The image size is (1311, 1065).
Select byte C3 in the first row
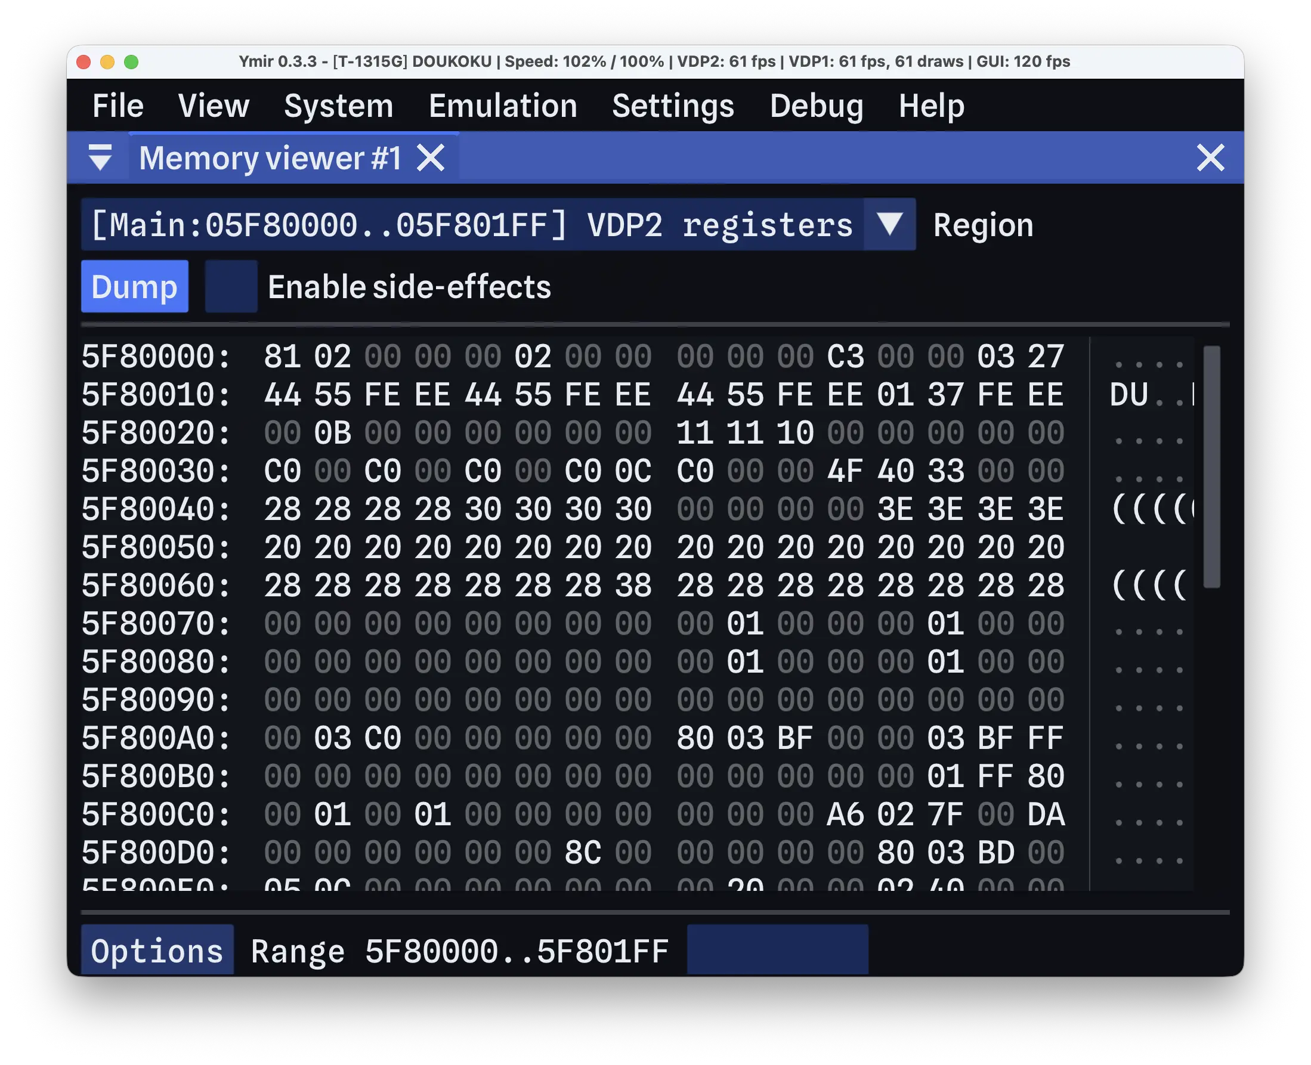(x=845, y=357)
